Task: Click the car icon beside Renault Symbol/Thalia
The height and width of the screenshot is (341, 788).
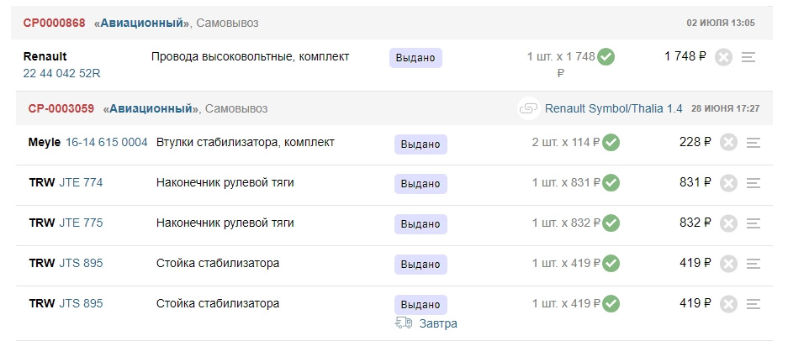Action: coord(528,109)
